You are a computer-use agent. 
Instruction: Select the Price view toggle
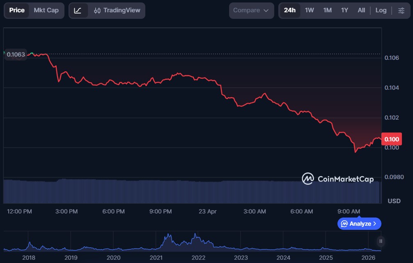tap(17, 10)
